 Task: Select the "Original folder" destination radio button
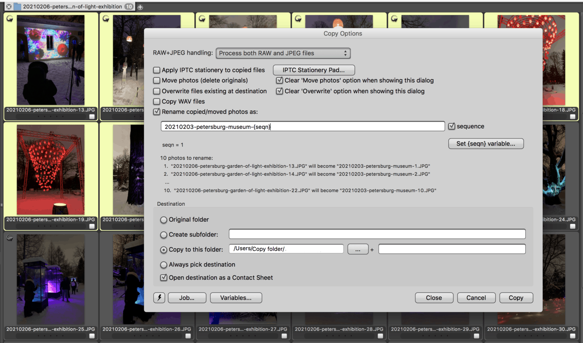[164, 220]
